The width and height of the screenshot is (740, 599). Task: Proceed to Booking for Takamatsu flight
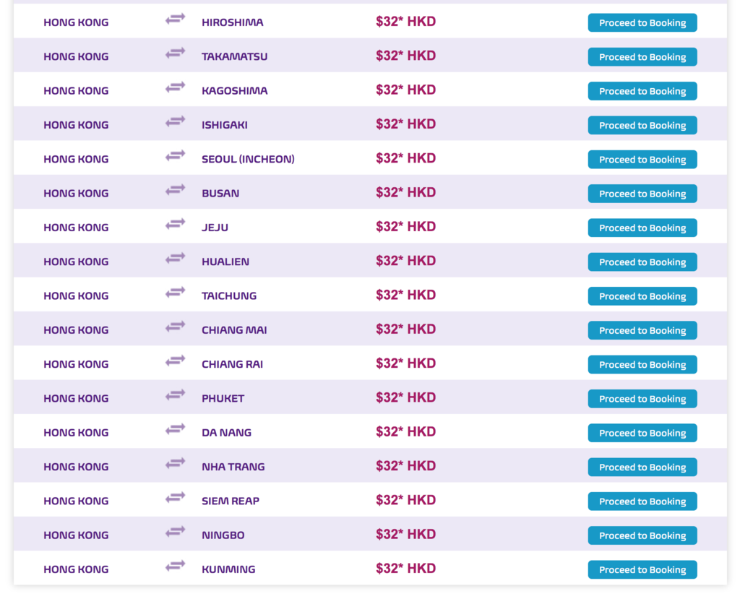click(x=642, y=56)
